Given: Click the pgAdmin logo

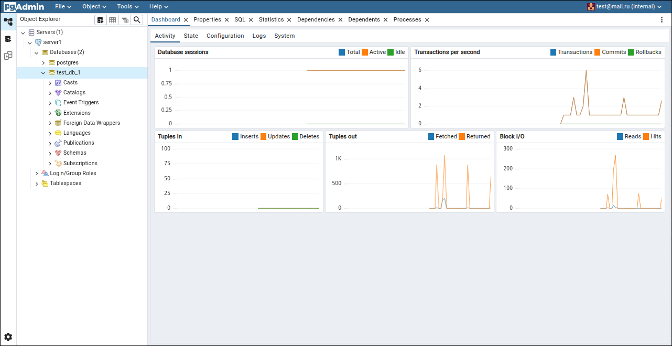Looking at the screenshot, I should (24, 6).
